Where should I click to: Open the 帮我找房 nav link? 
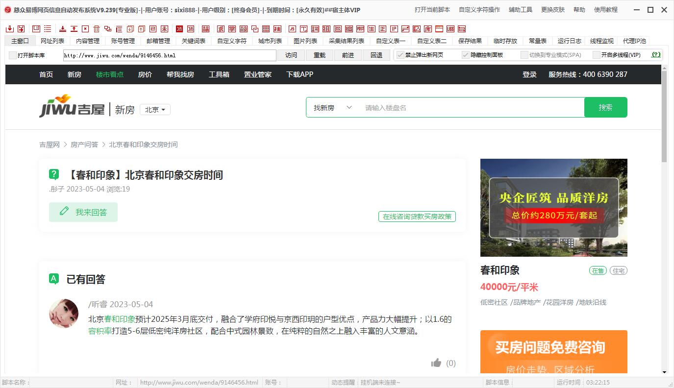click(180, 74)
